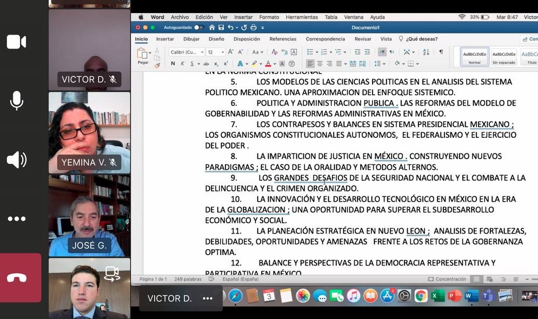This screenshot has height=319, width=538.
Task: Apply the Normal style
Action: (475, 57)
